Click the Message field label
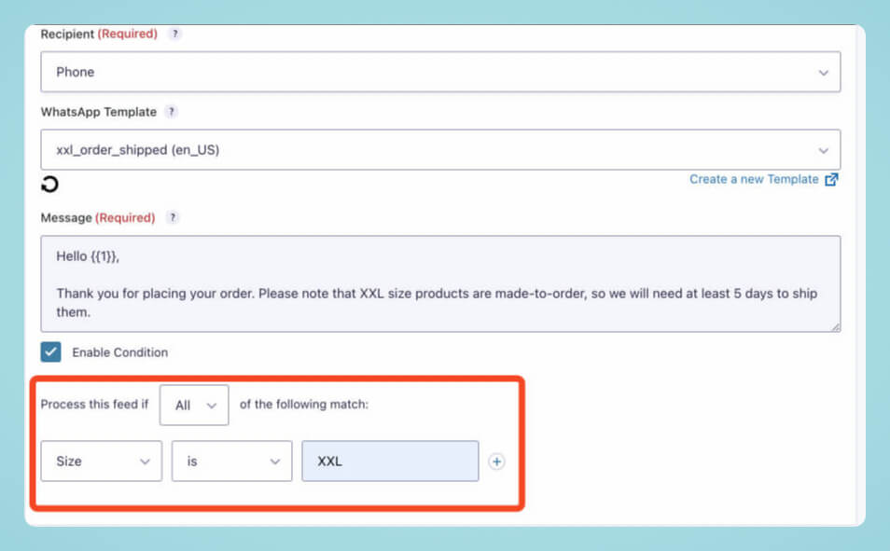890x551 pixels. pos(65,218)
